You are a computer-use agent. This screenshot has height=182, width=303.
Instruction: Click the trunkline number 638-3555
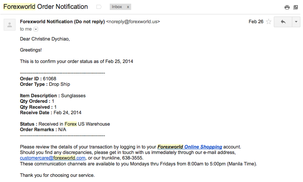pos(132,158)
